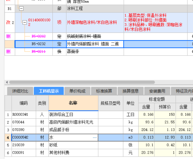Click the item feature text 基层类型:保温外涂料
This screenshot has height=159, width=193.
[x=145, y=16]
